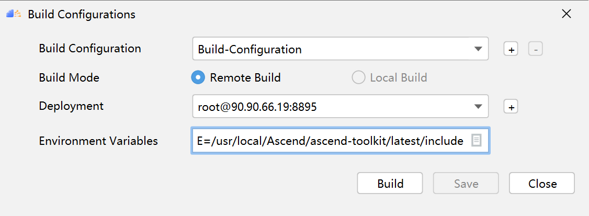Click the Build Configurations dialog title icon
Viewport: 589px width, 216px height.
click(14, 14)
